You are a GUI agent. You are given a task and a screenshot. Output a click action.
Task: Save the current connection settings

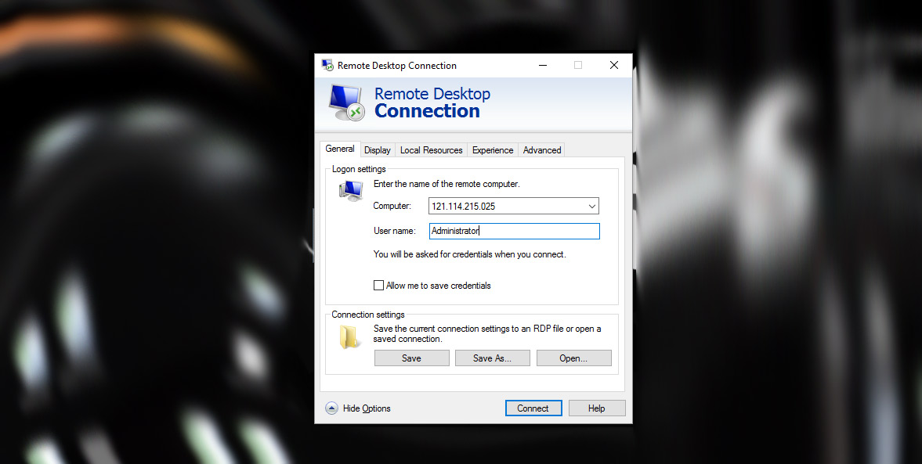pos(411,358)
